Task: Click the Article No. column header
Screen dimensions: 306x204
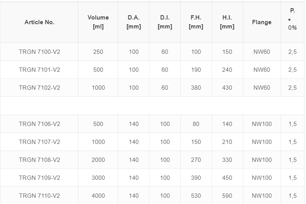Action: point(39,22)
